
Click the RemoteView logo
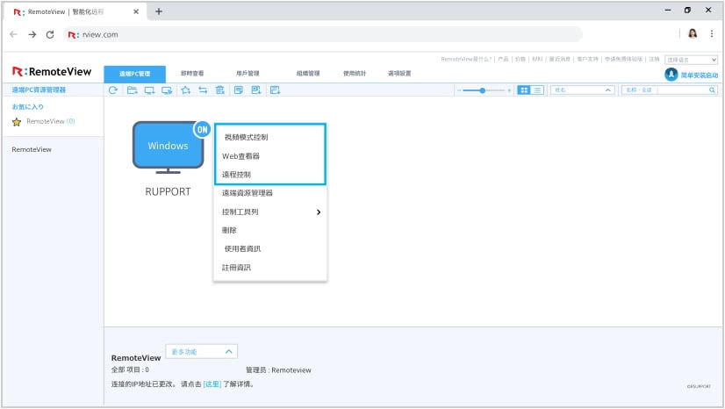(51, 72)
